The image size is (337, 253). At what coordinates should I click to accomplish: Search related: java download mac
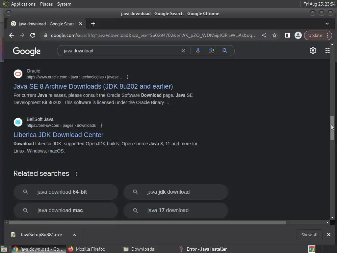66,211
